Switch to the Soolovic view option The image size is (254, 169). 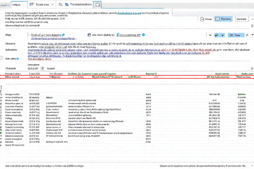pos(243,19)
